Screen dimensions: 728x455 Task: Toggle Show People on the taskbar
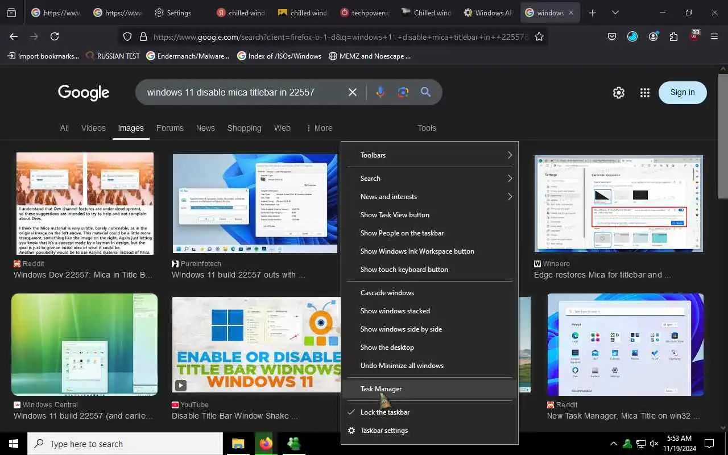click(429, 233)
